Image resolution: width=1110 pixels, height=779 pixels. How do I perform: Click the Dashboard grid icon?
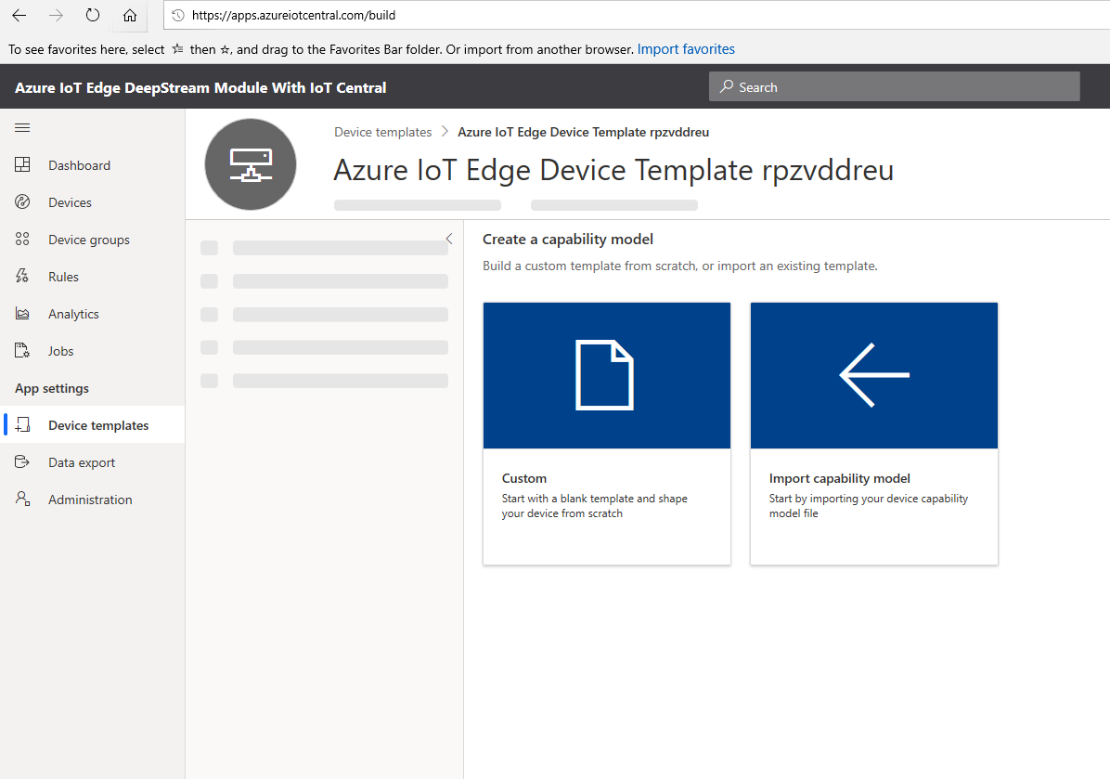(22, 164)
